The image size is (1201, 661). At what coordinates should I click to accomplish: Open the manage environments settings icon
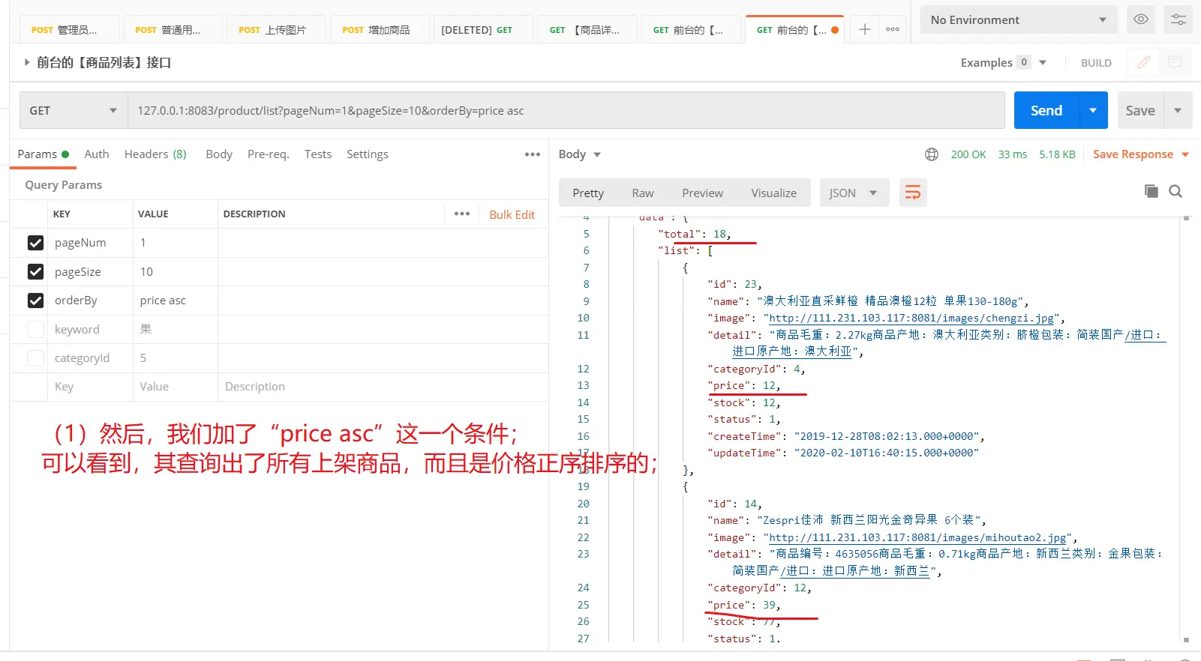point(1178,19)
